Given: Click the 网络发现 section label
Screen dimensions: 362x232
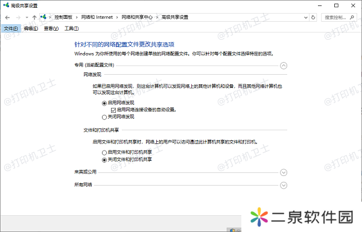Looking at the screenshot, I should click(x=92, y=75).
